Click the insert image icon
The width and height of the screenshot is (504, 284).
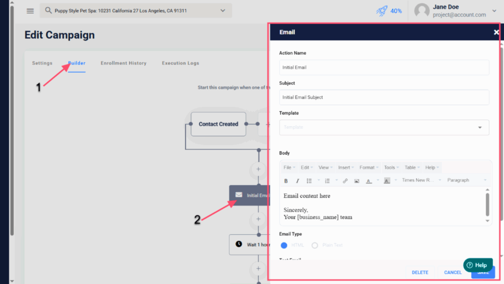click(x=357, y=181)
